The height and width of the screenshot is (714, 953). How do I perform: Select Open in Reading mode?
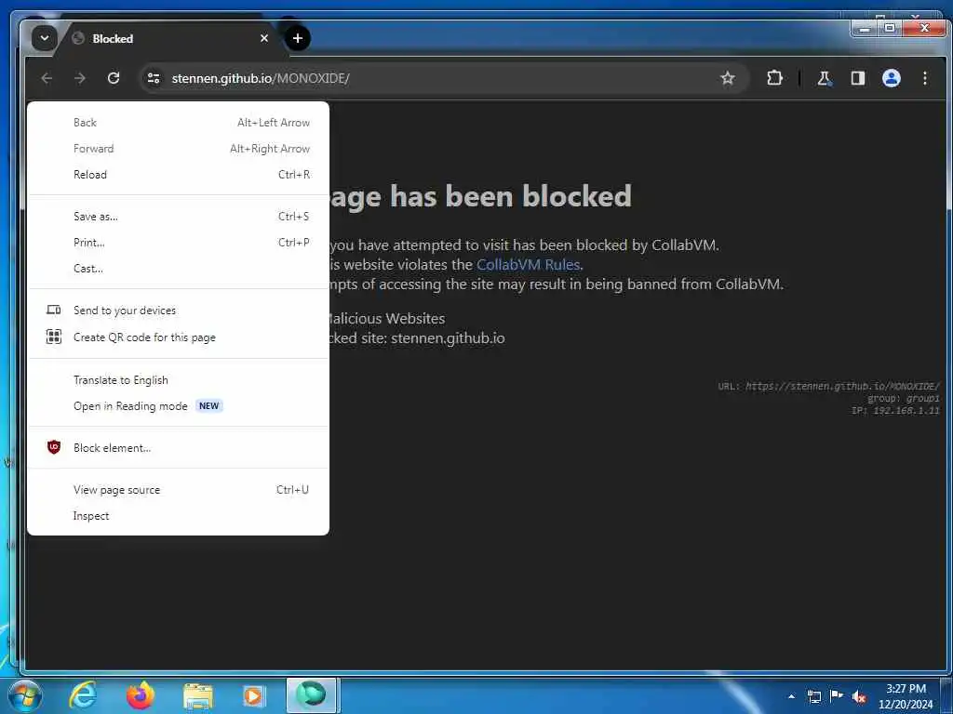pyautogui.click(x=178, y=406)
